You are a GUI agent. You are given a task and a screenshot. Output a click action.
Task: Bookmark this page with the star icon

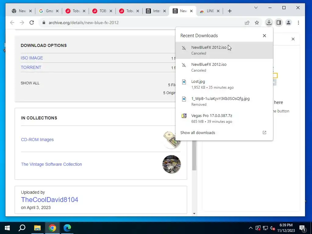pos(257,23)
